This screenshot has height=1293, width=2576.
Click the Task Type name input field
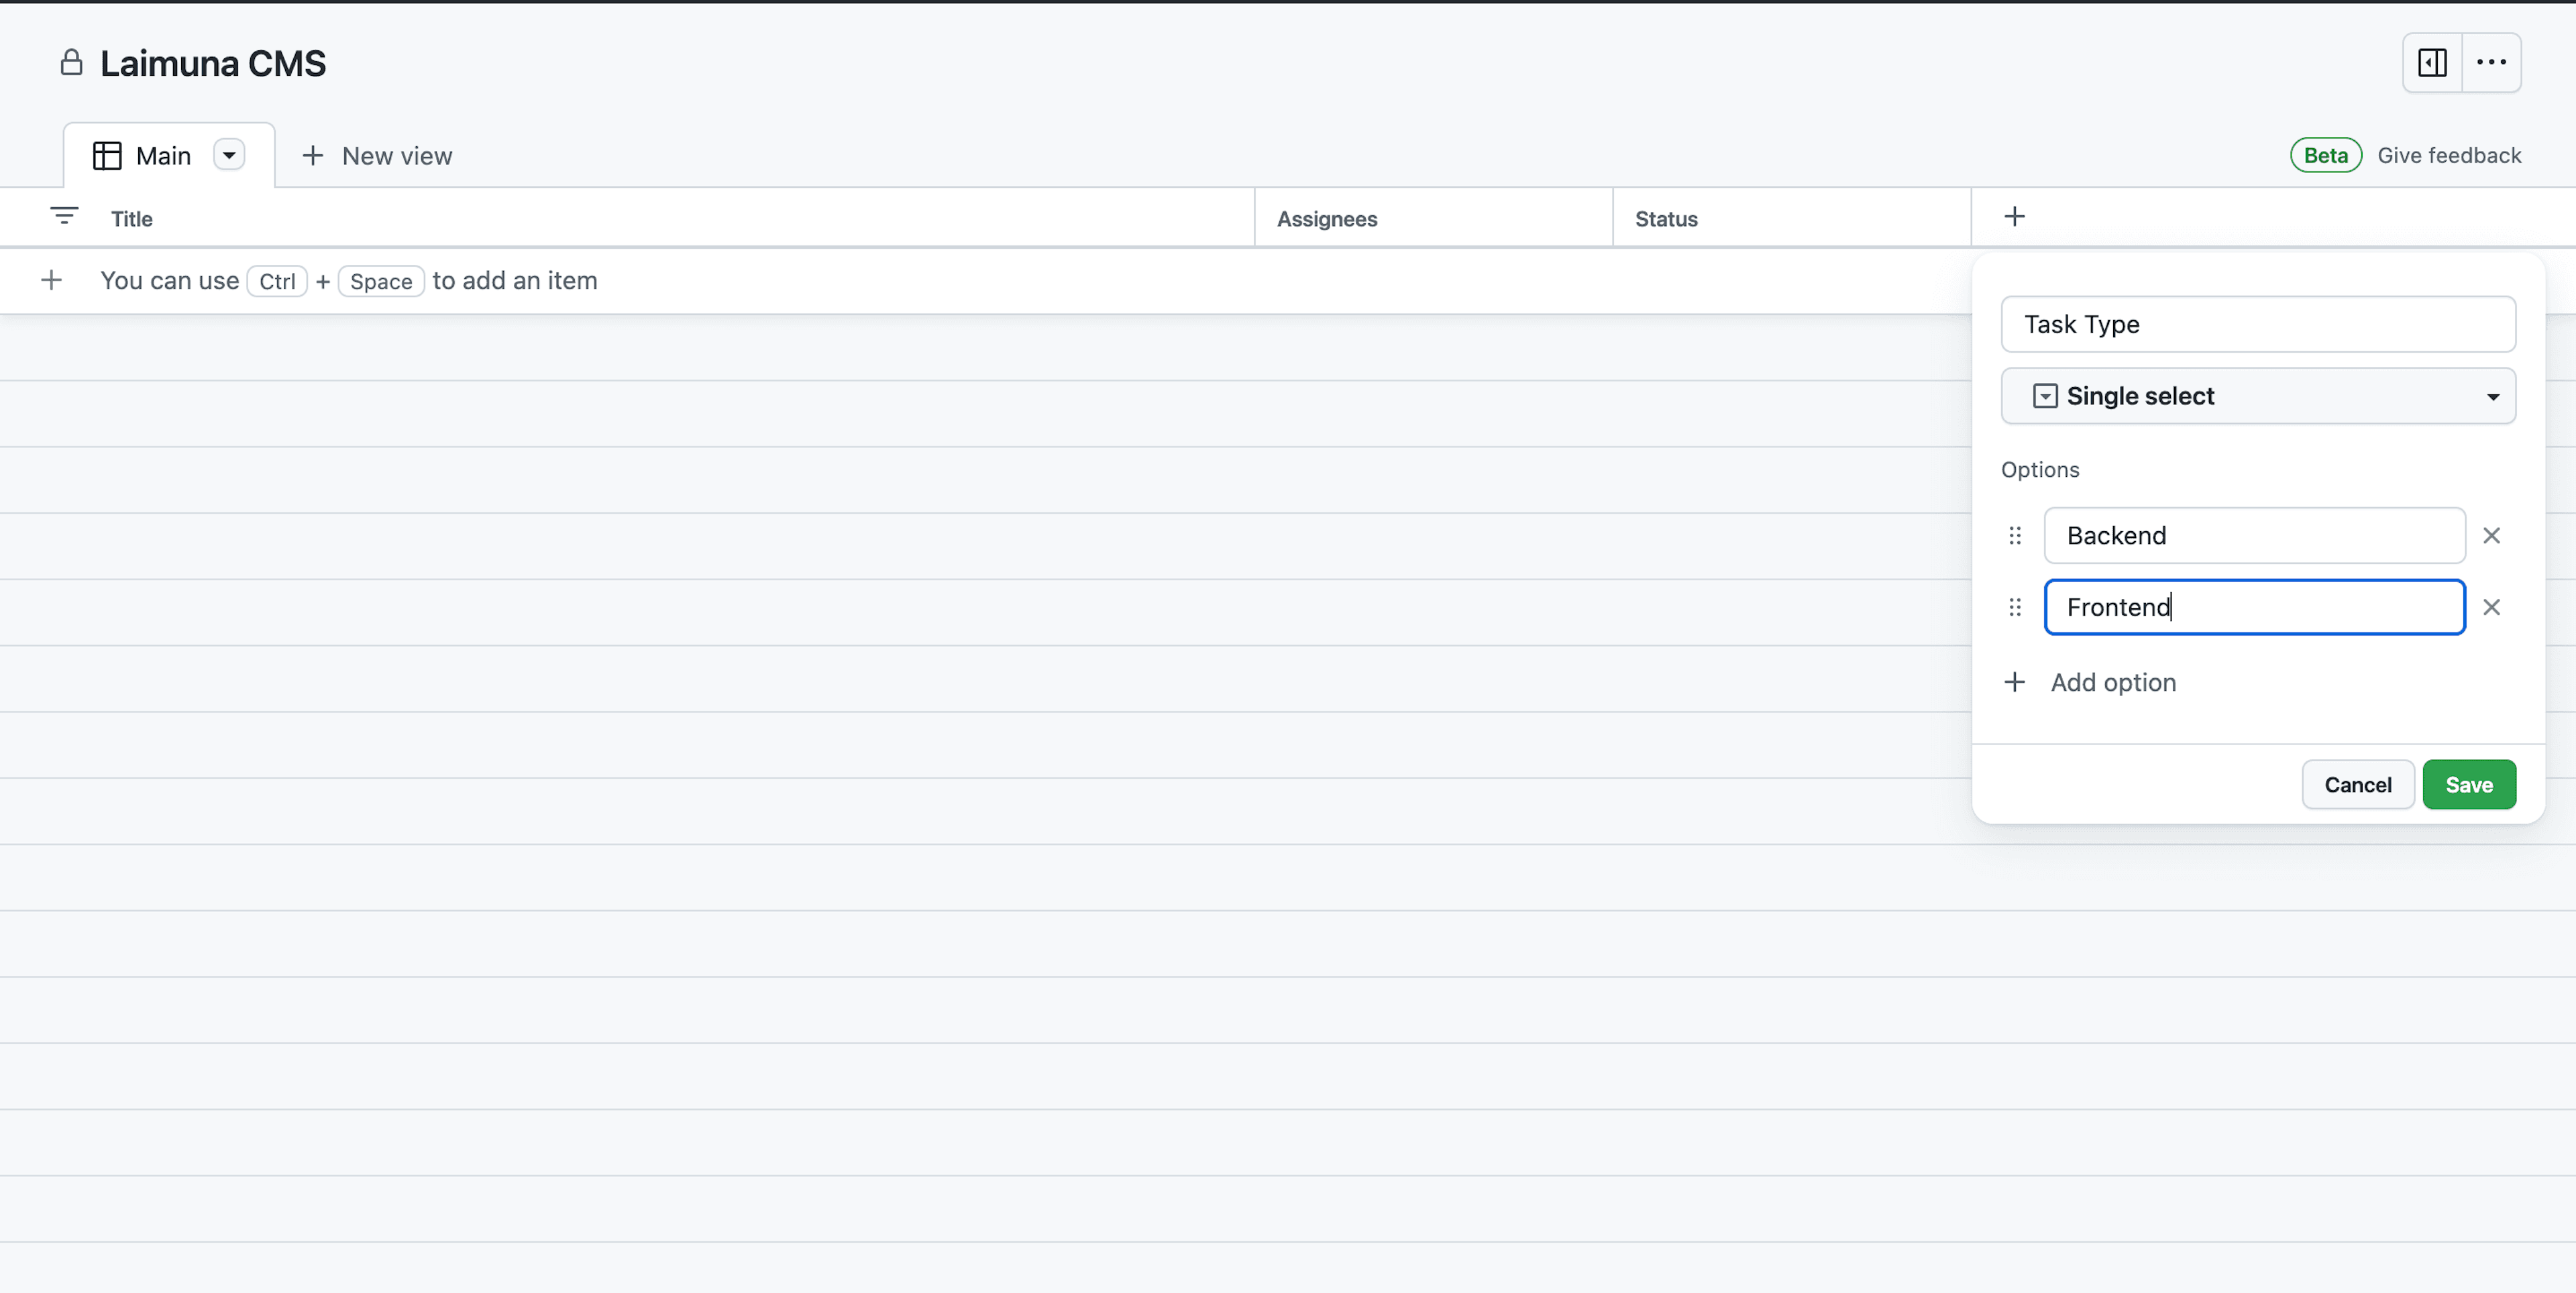[2258, 323]
